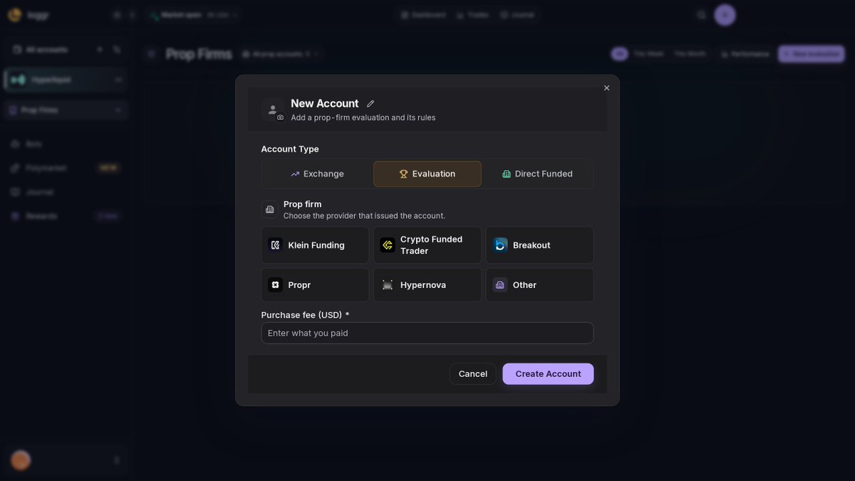Click the purple New Evaluation header button
This screenshot has height=481, width=855.
tap(811, 54)
